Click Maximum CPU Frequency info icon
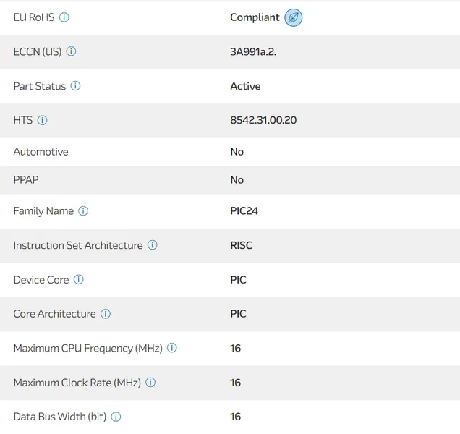 (x=171, y=348)
